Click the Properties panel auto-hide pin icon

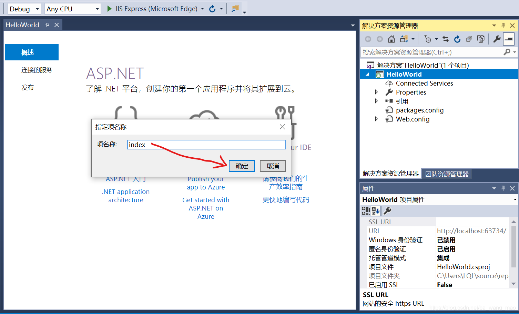[x=503, y=188]
